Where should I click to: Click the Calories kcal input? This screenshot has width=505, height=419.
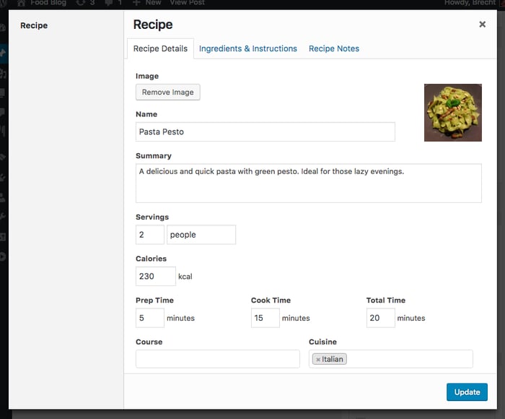pos(155,276)
